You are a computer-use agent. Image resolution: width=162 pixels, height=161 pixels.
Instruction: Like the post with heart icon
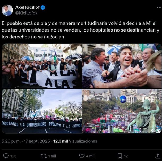[82, 156]
